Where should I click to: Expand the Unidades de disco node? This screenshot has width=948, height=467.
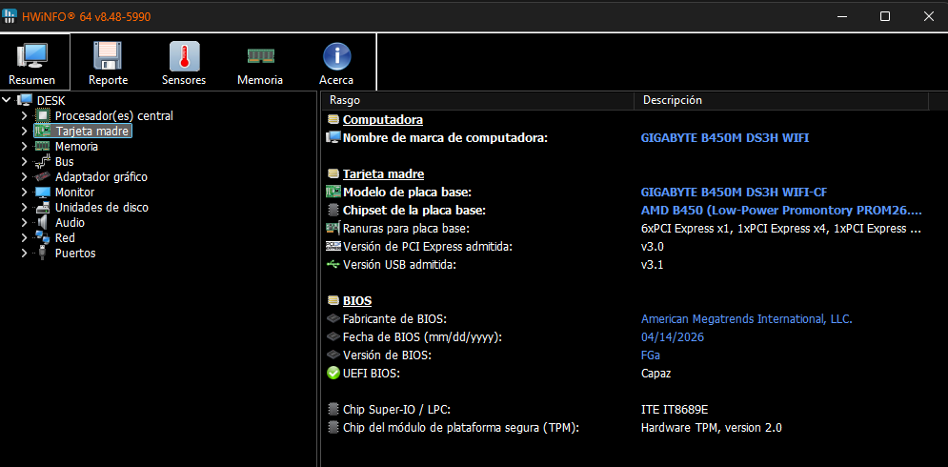pos(24,208)
